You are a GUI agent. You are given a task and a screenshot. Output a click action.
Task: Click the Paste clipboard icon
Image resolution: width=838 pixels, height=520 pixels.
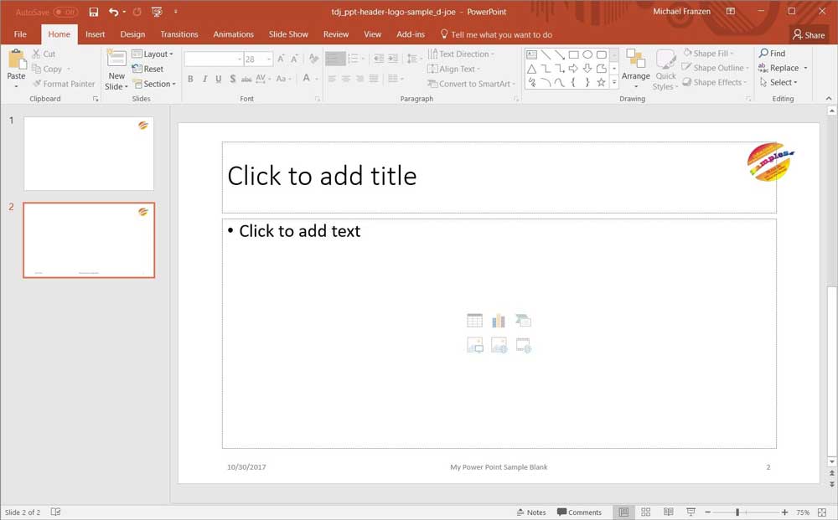pos(17,60)
